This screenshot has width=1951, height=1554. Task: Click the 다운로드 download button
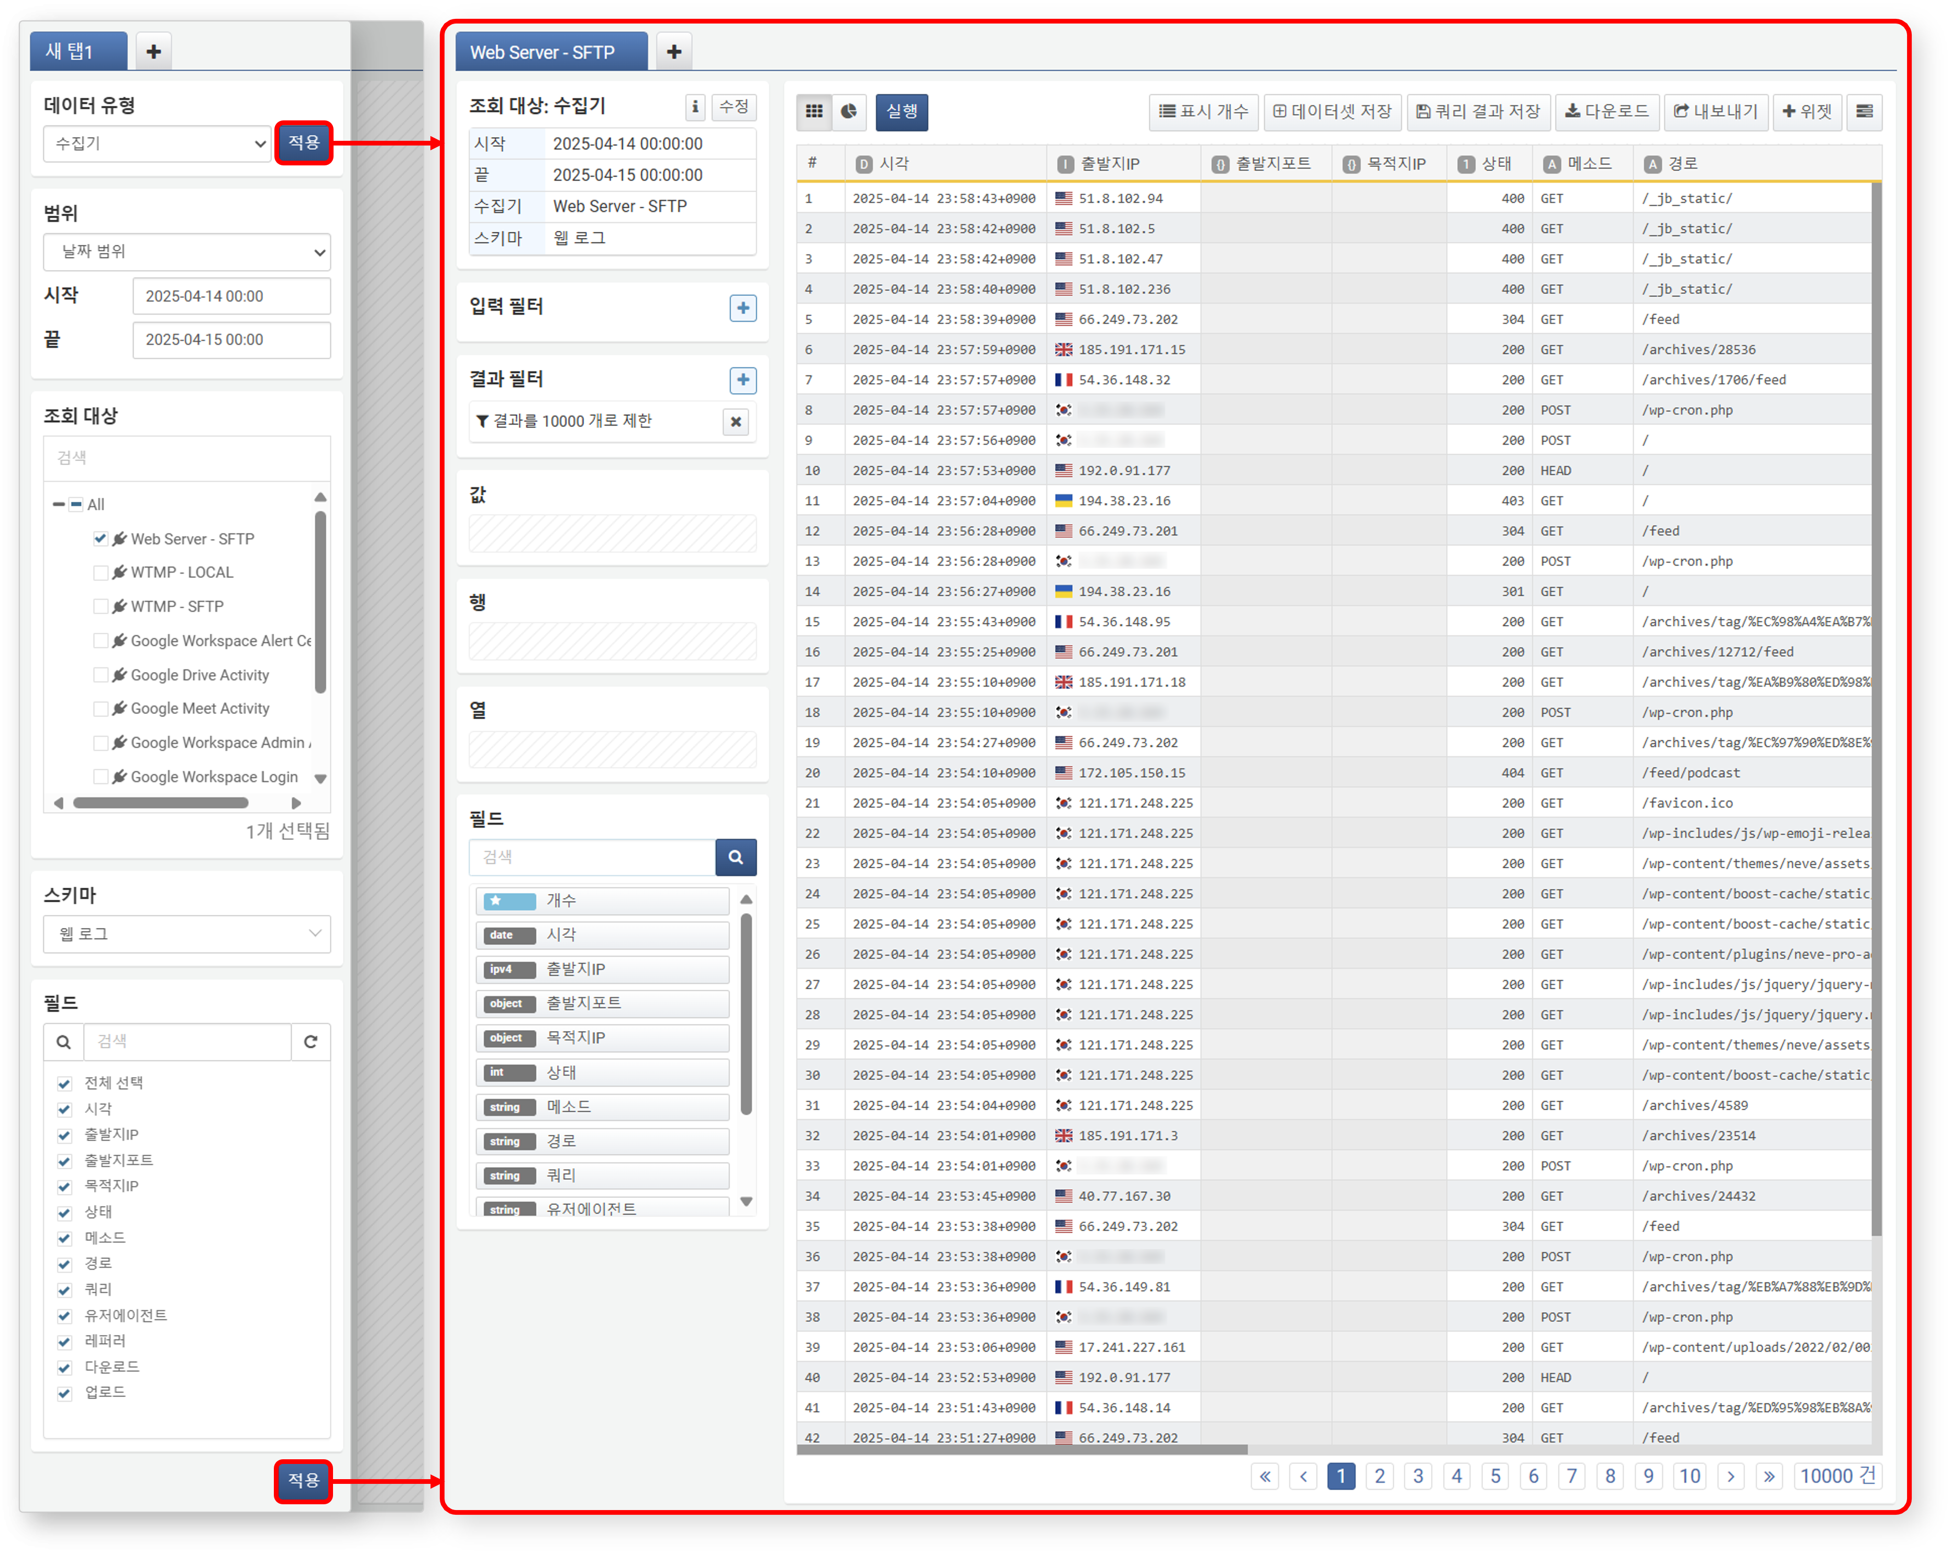1607,111
